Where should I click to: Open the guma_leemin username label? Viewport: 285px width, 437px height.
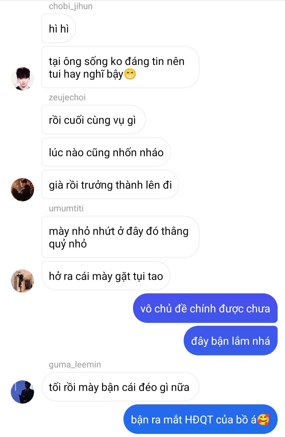75,364
